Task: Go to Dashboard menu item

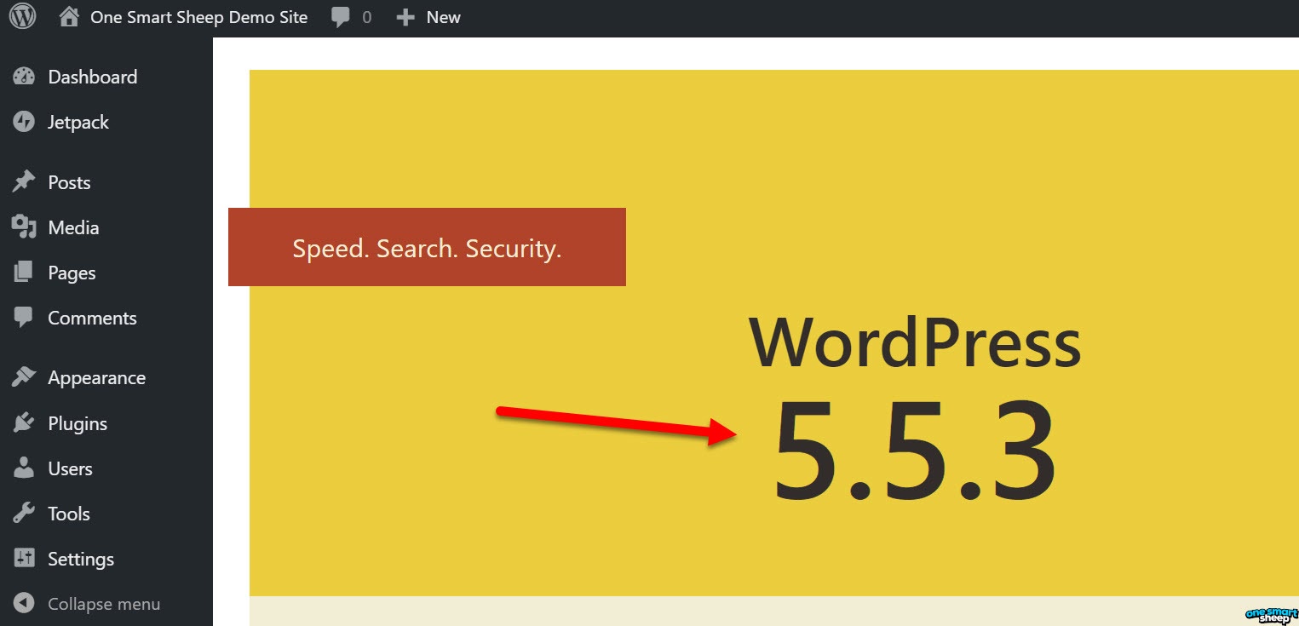Action: (92, 77)
